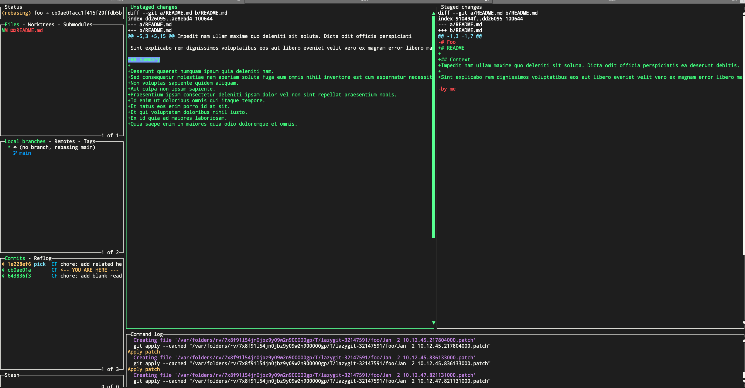Open the Remotes tab
This screenshot has height=388, width=745.
(64, 141)
